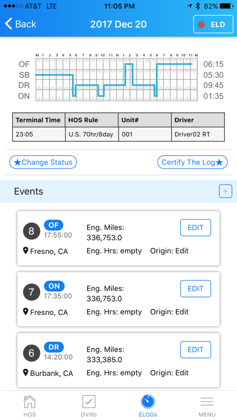Tap ON total 01:35
The height and width of the screenshot is (420, 237).
pos(213,96)
